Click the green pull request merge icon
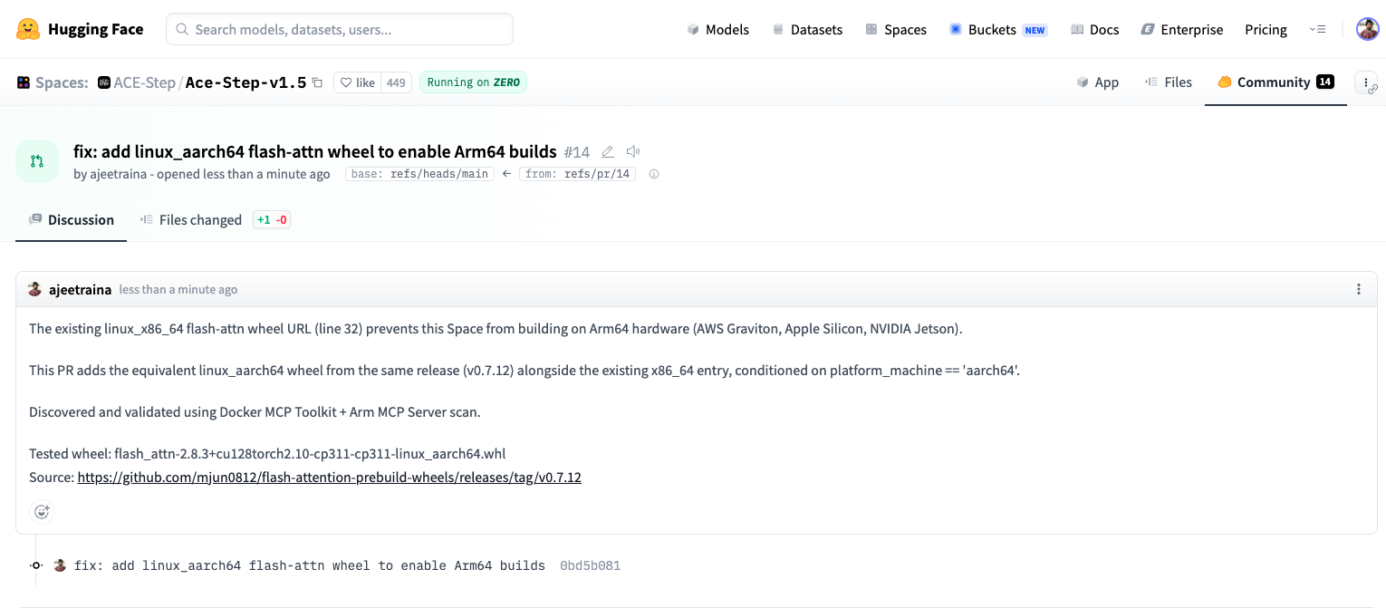1386x608 pixels. (x=36, y=159)
